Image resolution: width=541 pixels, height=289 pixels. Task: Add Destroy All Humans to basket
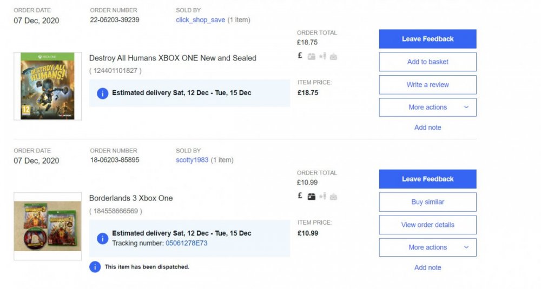click(428, 62)
